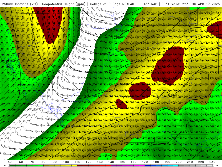
Task: Select the olive swatch starting at 80
Action: click(46, 165)
